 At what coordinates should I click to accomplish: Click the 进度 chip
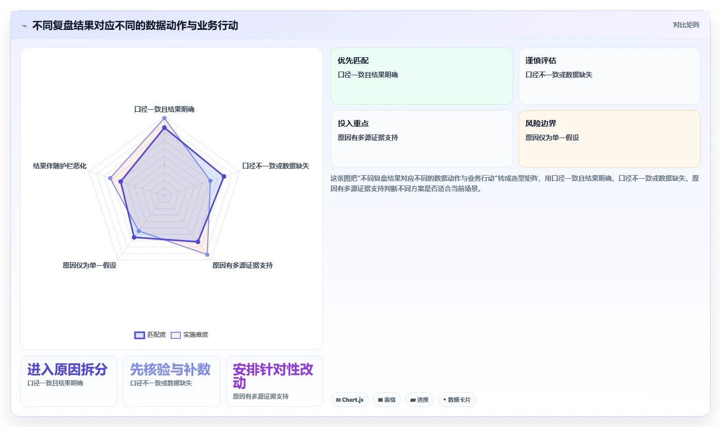(x=419, y=400)
